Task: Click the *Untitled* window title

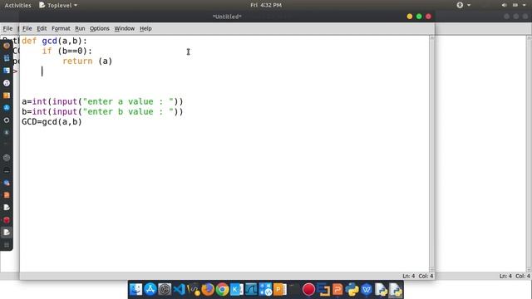Action: pyautogui.click(x=227, y=17)
